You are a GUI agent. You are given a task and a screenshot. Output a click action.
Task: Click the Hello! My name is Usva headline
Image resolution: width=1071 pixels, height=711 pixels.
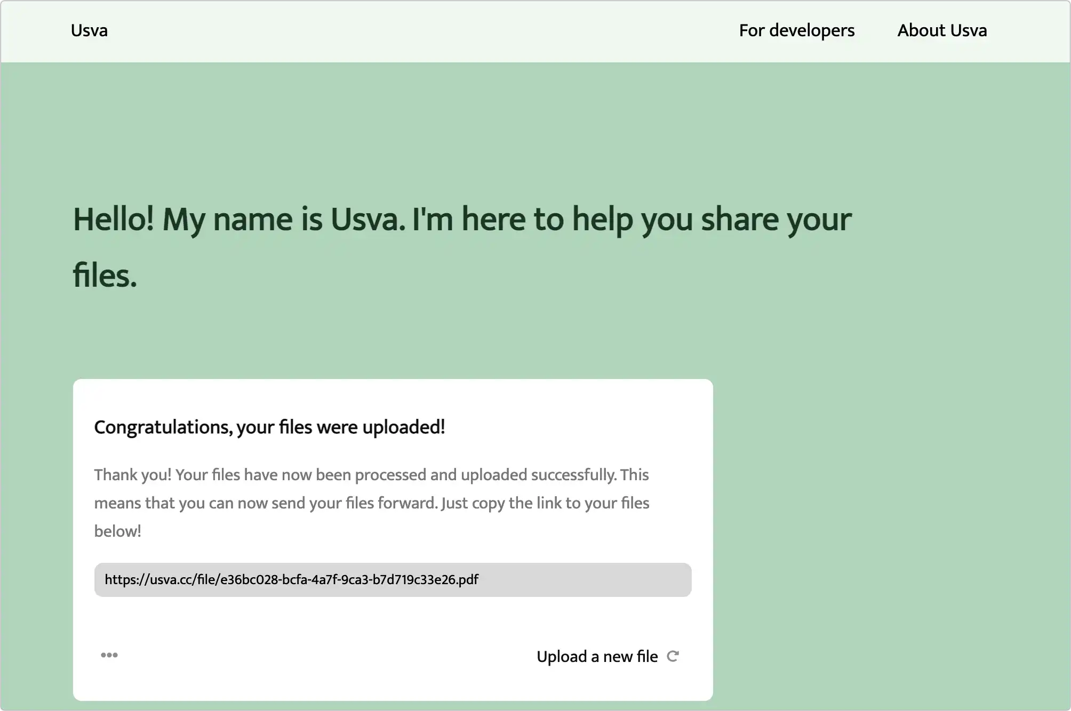tap(462, 247)
